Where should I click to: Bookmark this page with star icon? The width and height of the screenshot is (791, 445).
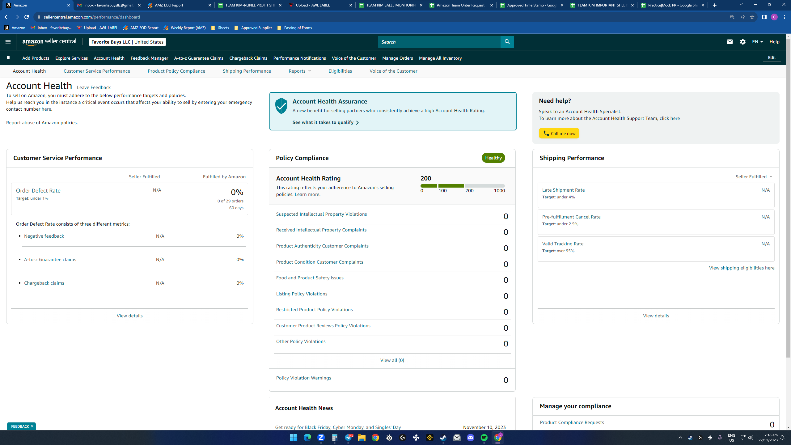[752, 17]
